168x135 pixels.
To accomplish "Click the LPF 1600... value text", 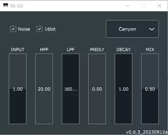I will 71,89.
